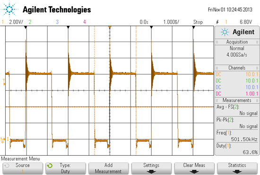
Task: Click the trigger level T marker at left
Action: click(x=4, y=82)
